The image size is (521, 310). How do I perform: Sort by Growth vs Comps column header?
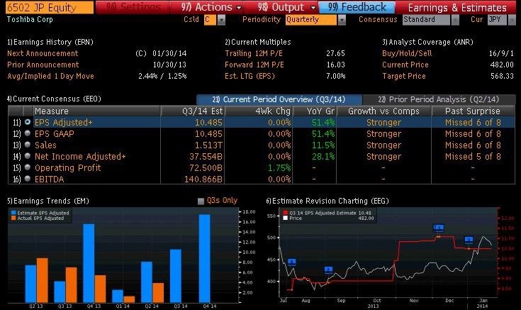click(383, 111)
